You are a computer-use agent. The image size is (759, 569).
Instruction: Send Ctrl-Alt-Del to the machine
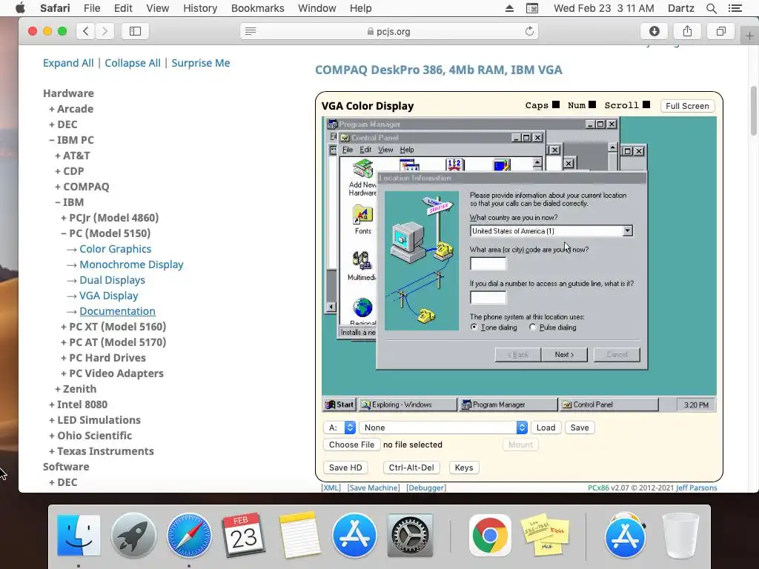coord(411,467)
